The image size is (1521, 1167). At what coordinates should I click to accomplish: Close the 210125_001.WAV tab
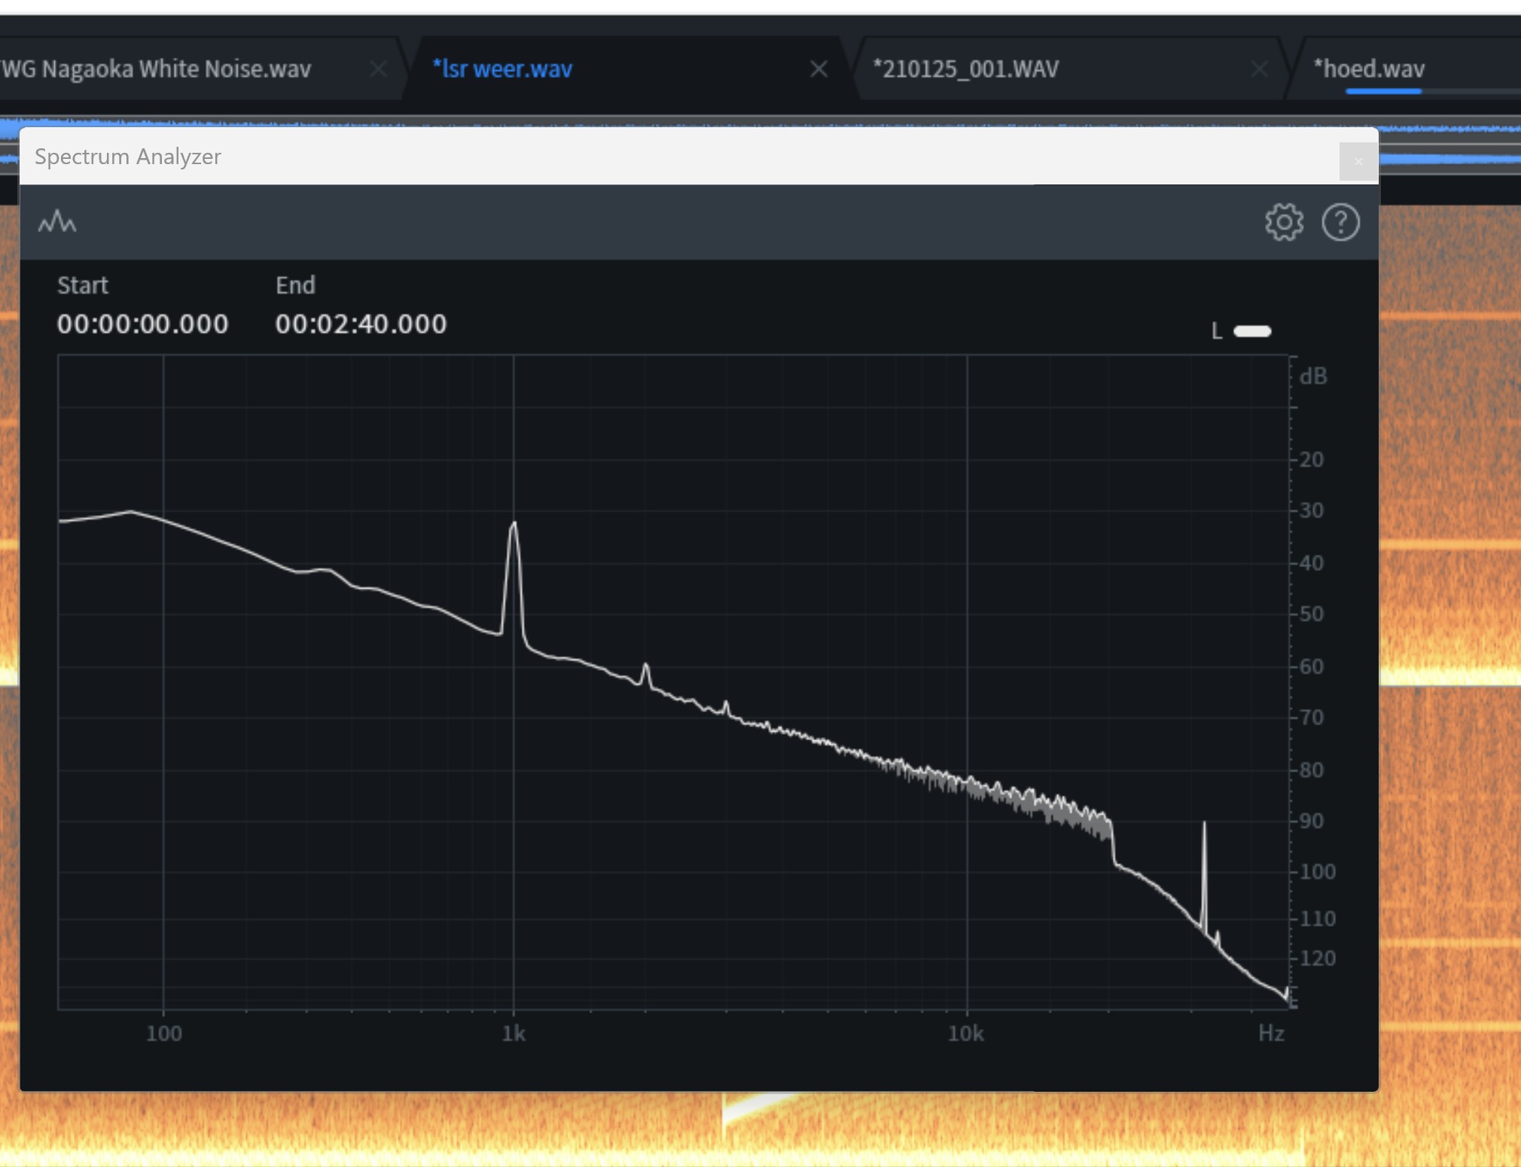[1259, 69]
